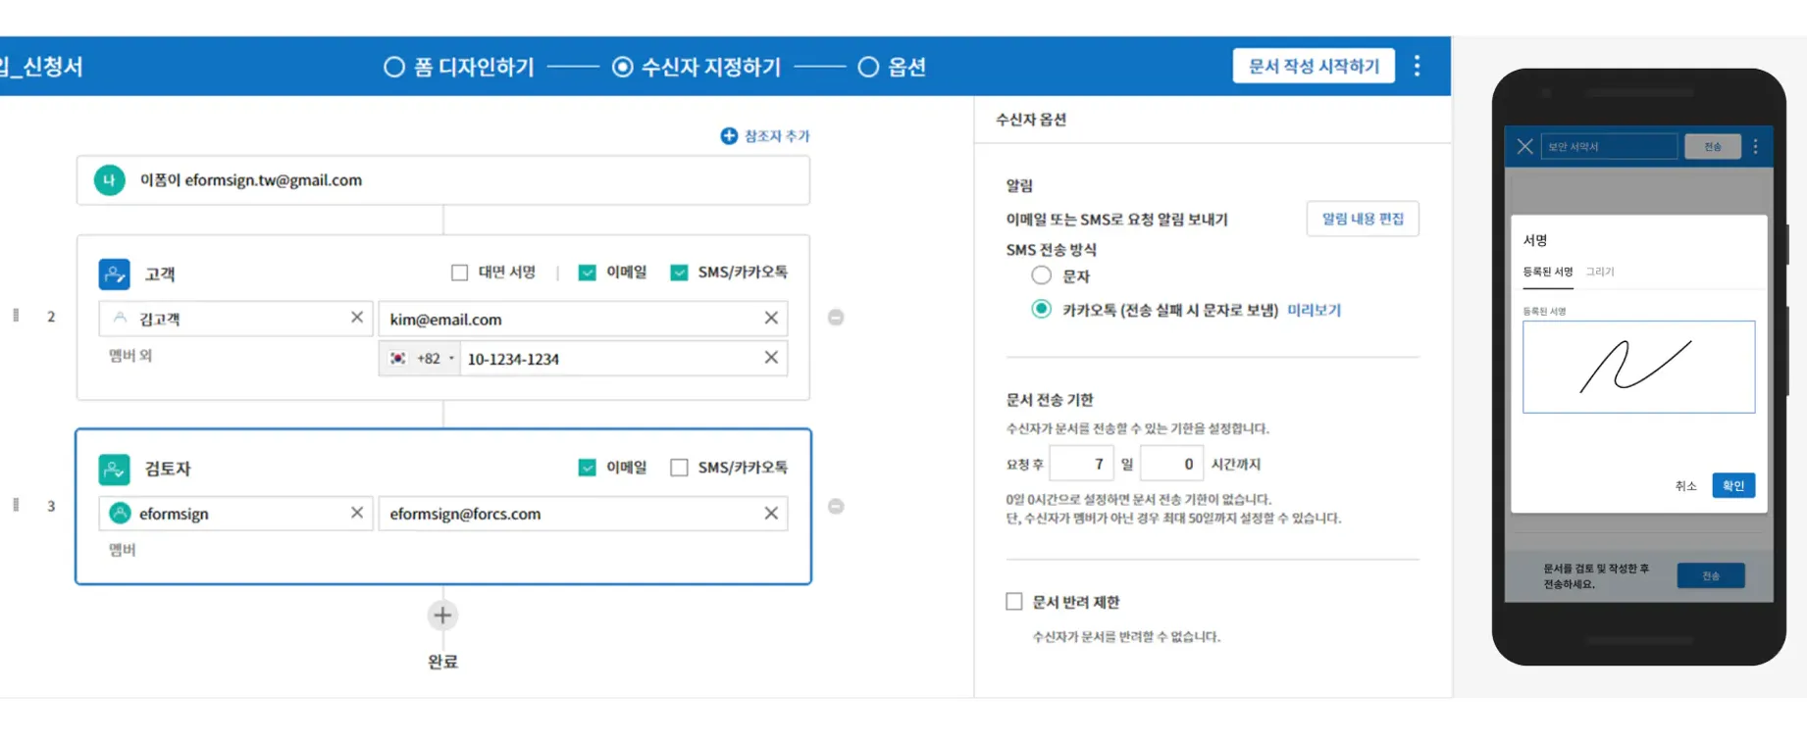1807x744 pixels.
Task: Open the three-dot more options menu in header
Action: point(1417,66)
